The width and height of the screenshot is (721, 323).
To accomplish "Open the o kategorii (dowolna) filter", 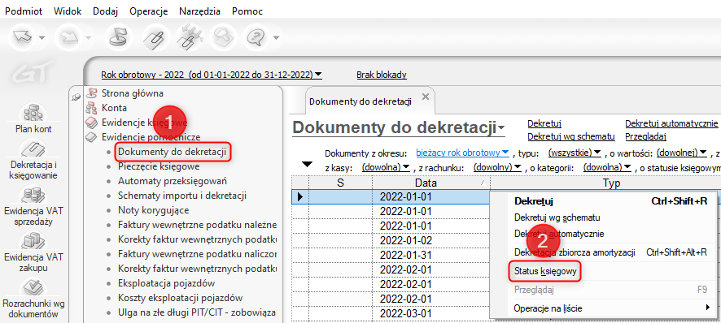I will tap(606, 167).
